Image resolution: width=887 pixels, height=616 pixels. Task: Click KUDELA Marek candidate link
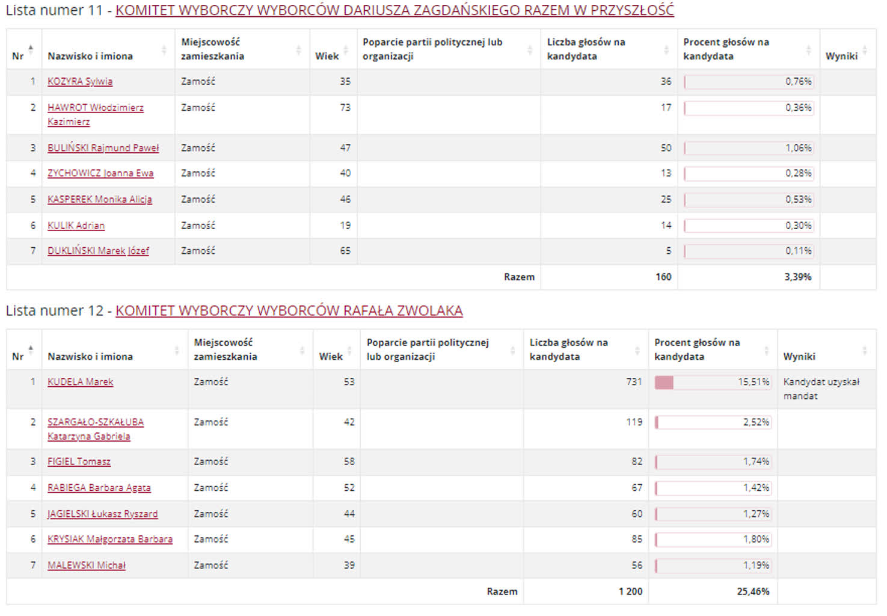tap(80, 382)
